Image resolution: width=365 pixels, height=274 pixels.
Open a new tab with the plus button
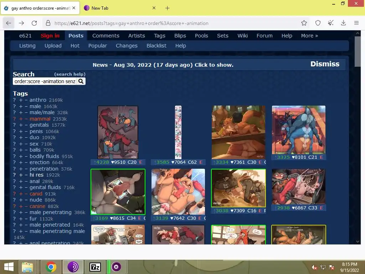click(168, 8)
